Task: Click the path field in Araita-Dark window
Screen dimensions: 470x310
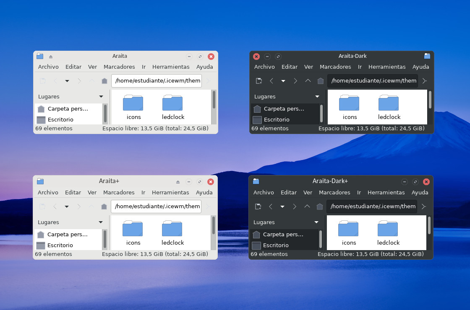Action: (x=373, y=81)
